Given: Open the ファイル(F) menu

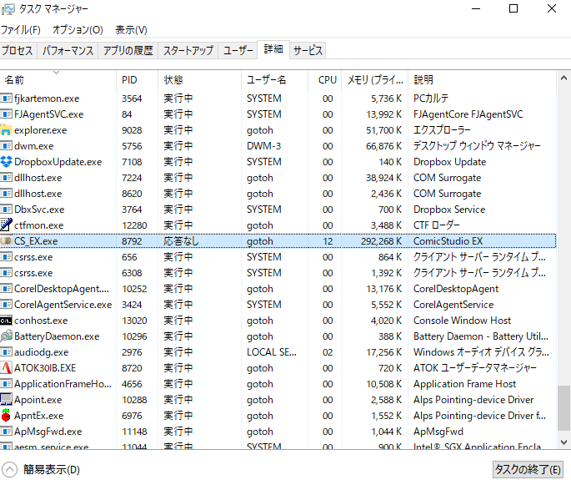Looking at the screenshot, I should coord(21,30).
